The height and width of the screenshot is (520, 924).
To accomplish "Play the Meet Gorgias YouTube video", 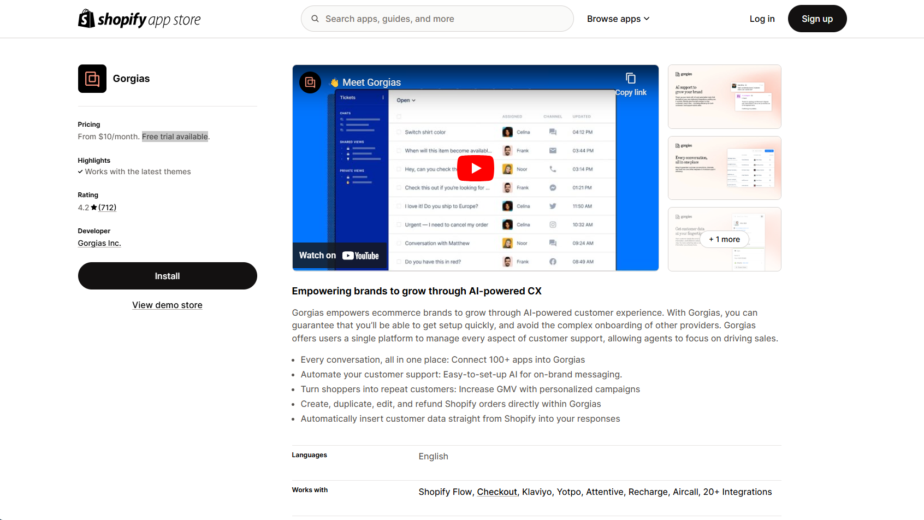I will pyautogui.click(x=476, y=168).
